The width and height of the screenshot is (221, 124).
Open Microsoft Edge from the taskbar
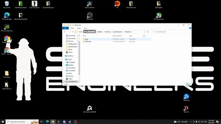(x=47, y=122)
